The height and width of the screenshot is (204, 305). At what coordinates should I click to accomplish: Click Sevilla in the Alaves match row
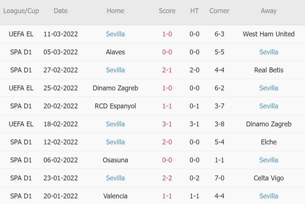click(x=269, y=52)
